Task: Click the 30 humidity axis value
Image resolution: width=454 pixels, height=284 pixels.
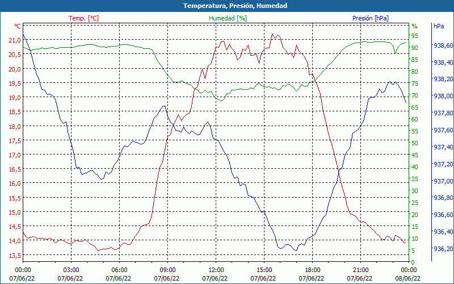Action: coord(415,191)
